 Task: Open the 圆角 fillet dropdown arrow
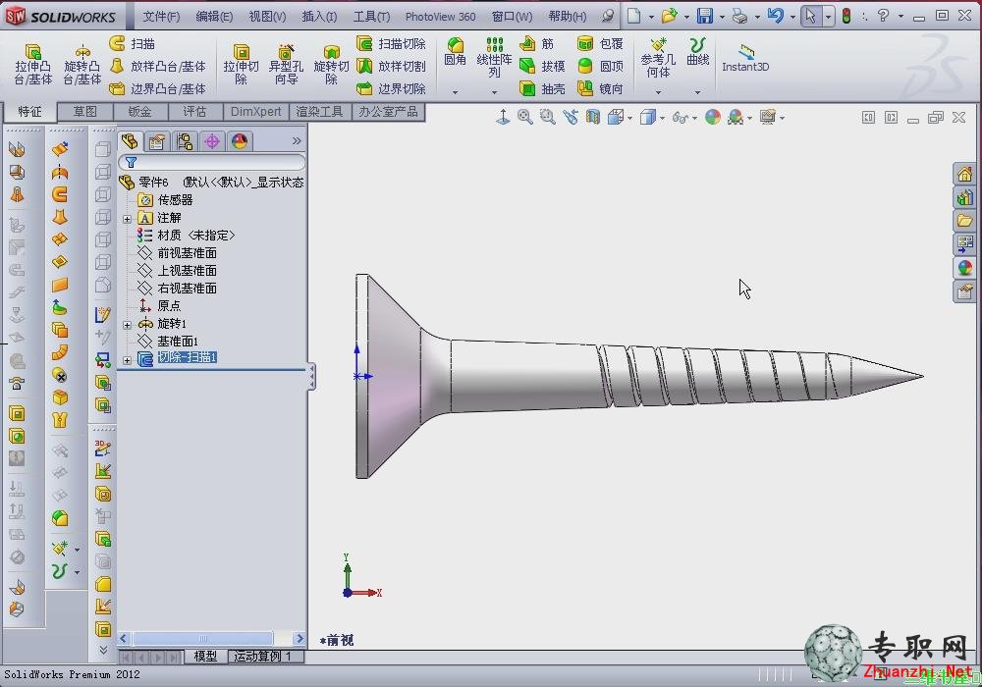tap(456, 92)
